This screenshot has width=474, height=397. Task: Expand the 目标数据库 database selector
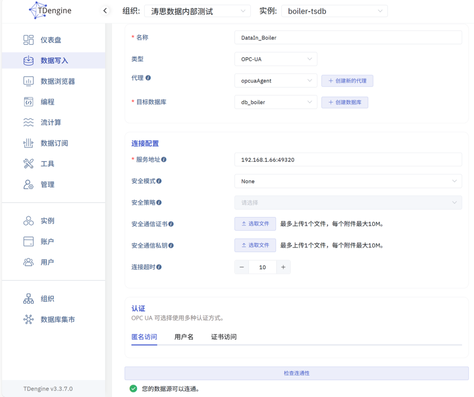[275, 102]
